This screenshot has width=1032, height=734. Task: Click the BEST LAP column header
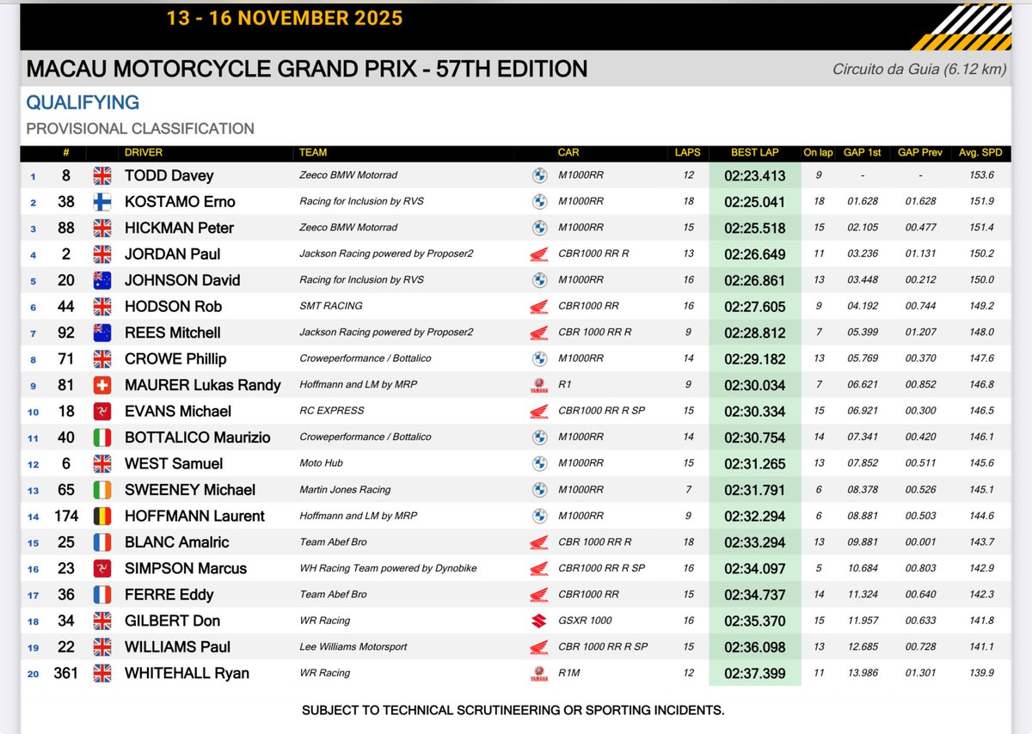pyautogui.click(x=753, y=152)
